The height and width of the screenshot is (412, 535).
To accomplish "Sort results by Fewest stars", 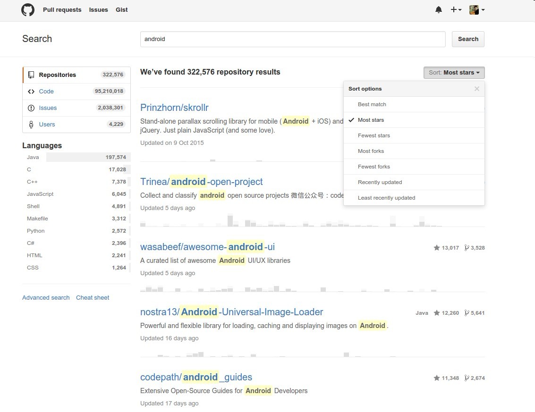I will click(x=414, y=135).
